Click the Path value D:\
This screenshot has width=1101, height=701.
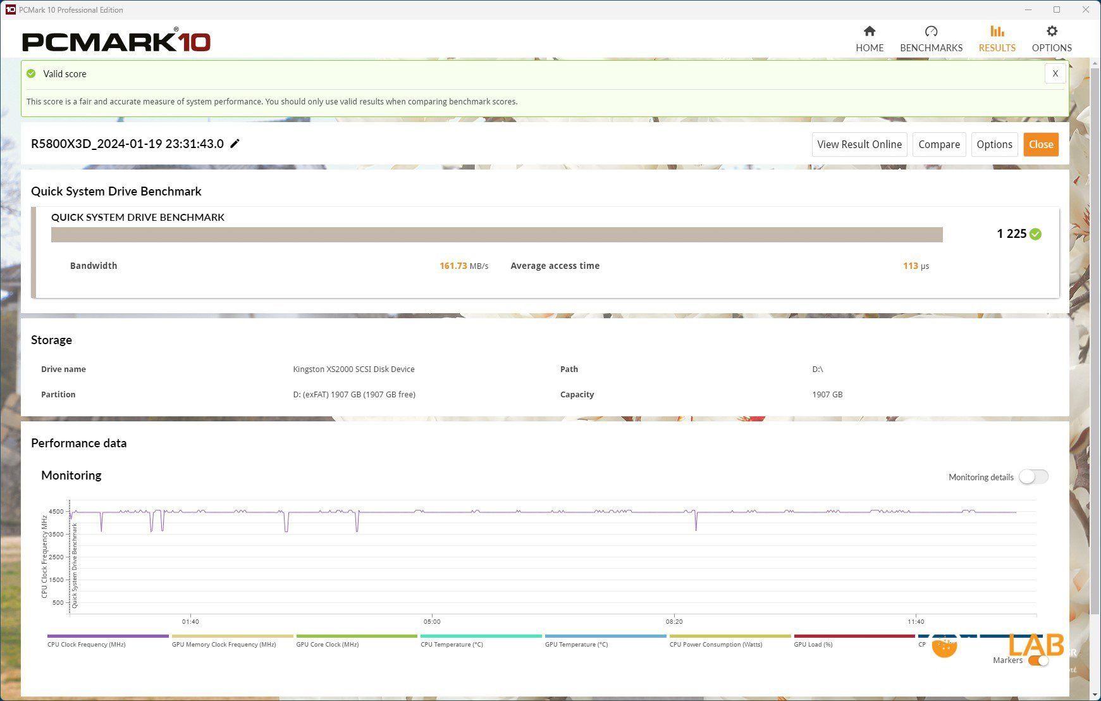(x=818, y=369)
